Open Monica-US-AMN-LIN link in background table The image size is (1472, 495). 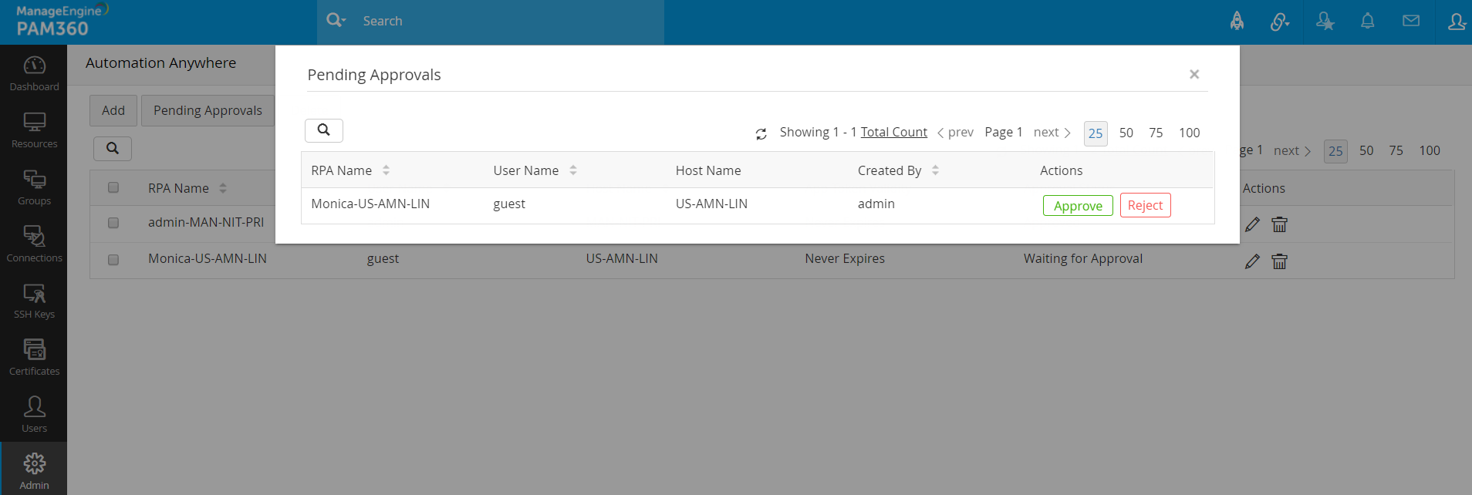tap(208, 258)
